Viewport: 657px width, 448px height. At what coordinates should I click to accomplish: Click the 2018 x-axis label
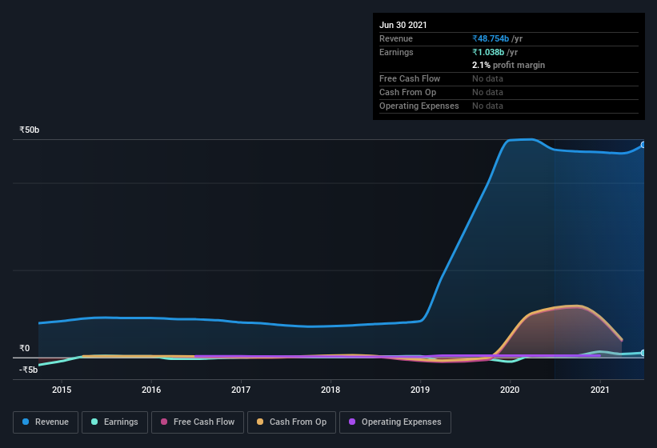(331, 390)
